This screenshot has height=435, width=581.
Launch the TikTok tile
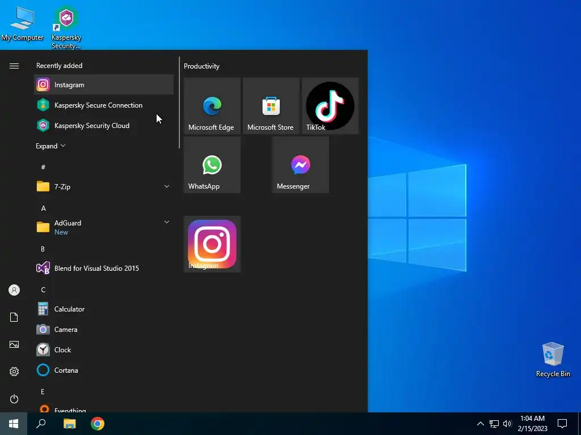(x=330, y=106)
